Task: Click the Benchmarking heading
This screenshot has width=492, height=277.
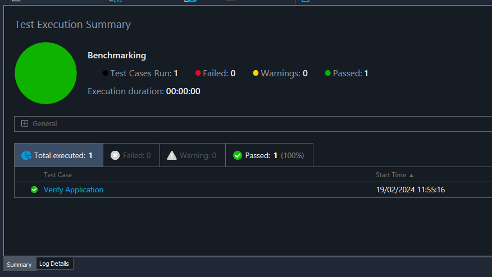Action: (117, 56)
